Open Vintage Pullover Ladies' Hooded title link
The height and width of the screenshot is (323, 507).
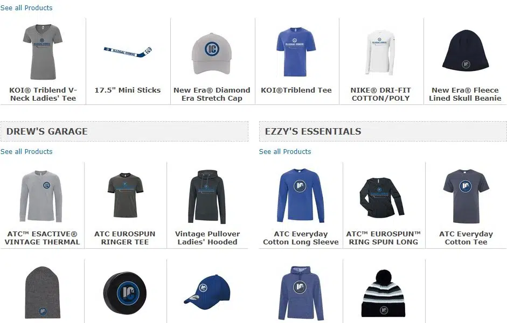pos(207,238)
